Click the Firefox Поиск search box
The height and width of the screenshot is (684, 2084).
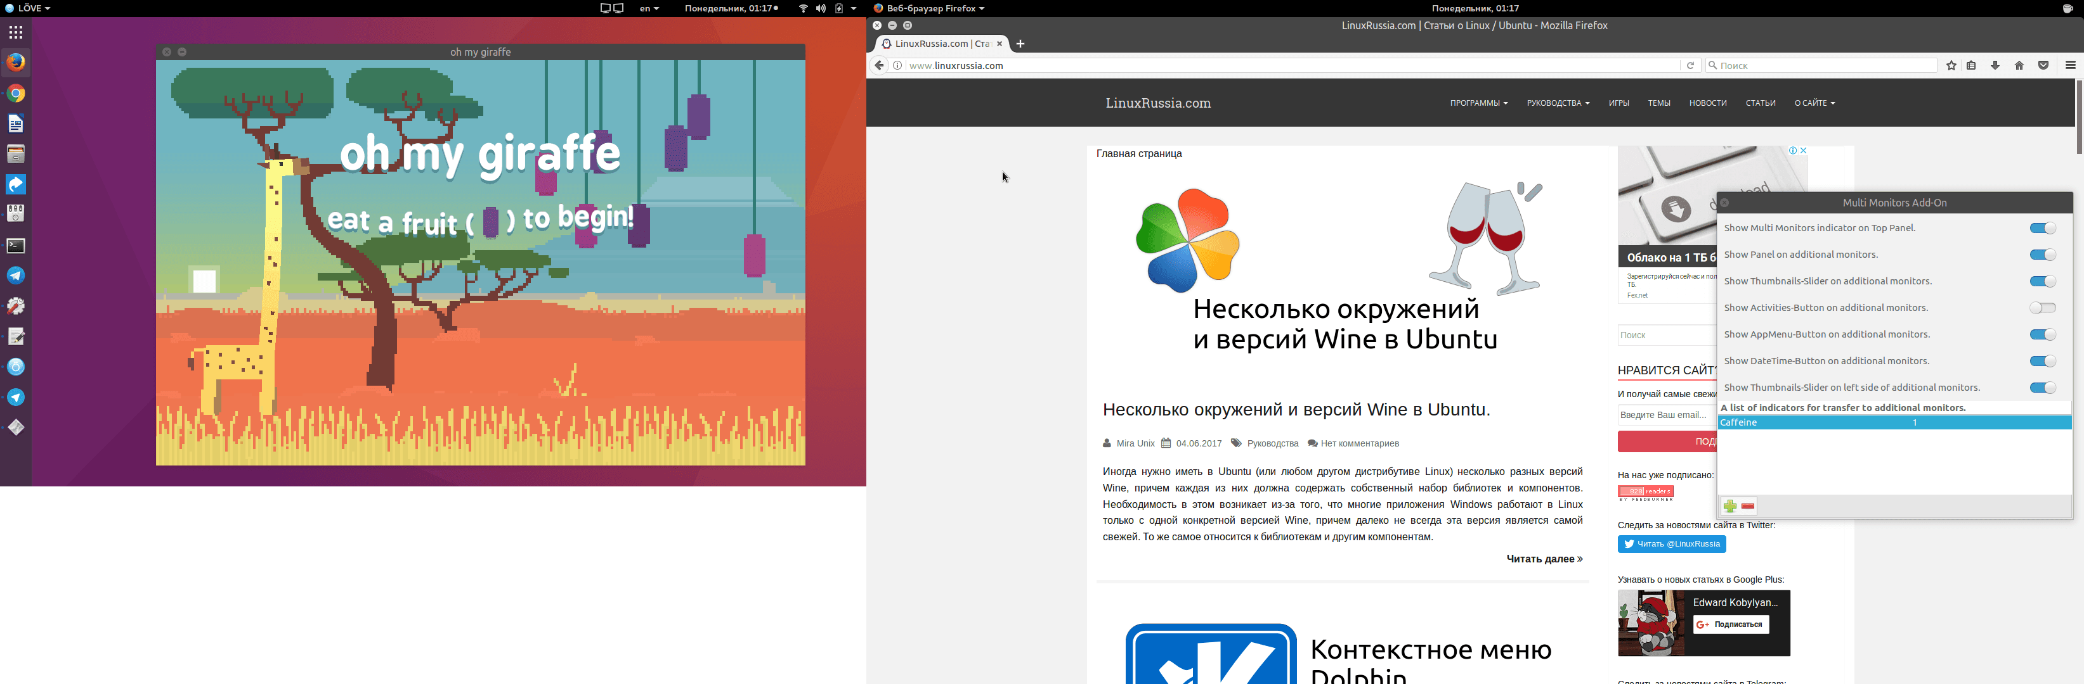pos(1821,65)
